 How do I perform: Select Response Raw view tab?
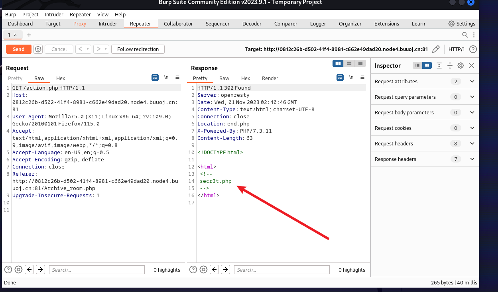point(224,78)
